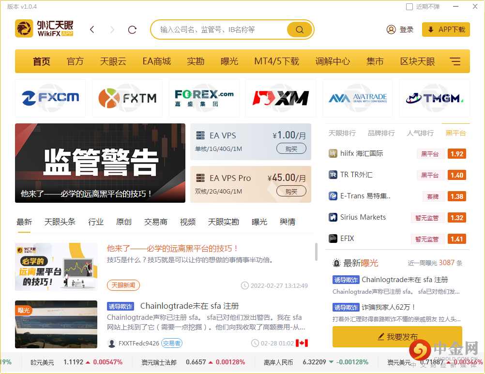Open the 调解中心 navigation item
The image size is (485, 374).
tap(333, 61)
